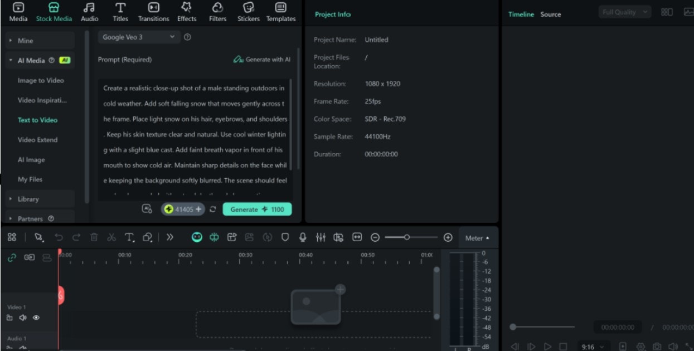
Task: Click the minus zoom out button
Action: [375, 237]
